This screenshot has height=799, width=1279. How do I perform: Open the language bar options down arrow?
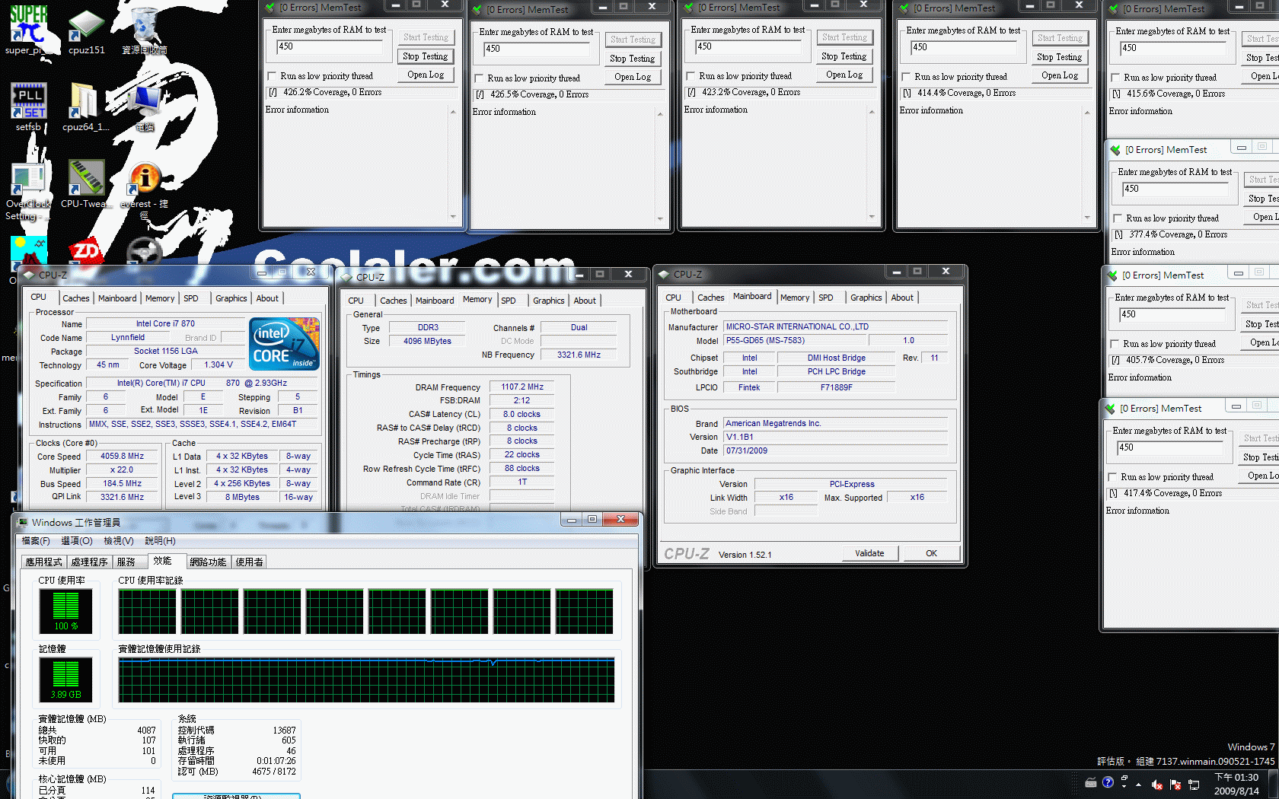pos(1124,788)
